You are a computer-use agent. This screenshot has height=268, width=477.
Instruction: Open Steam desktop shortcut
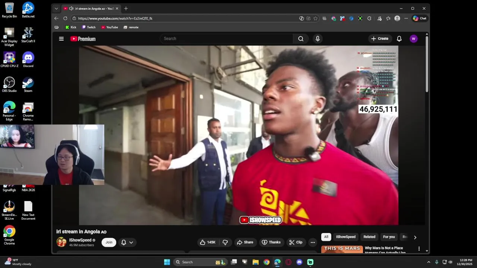coord(28,84)
